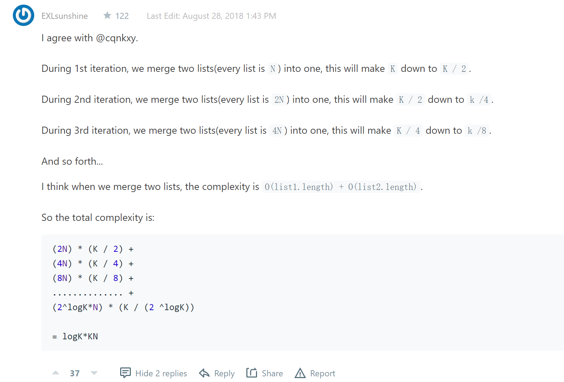Click the Reply arrow icon
Screen dimensions: 564x382
[204, 373]
